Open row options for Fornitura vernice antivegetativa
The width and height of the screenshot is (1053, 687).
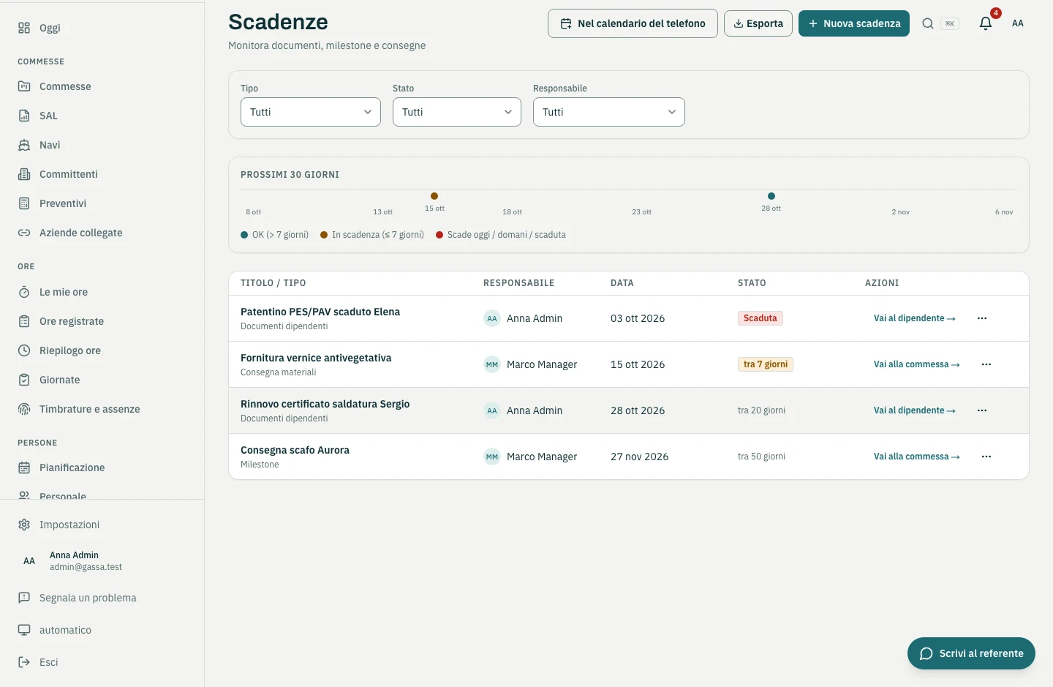click(986, 364)
